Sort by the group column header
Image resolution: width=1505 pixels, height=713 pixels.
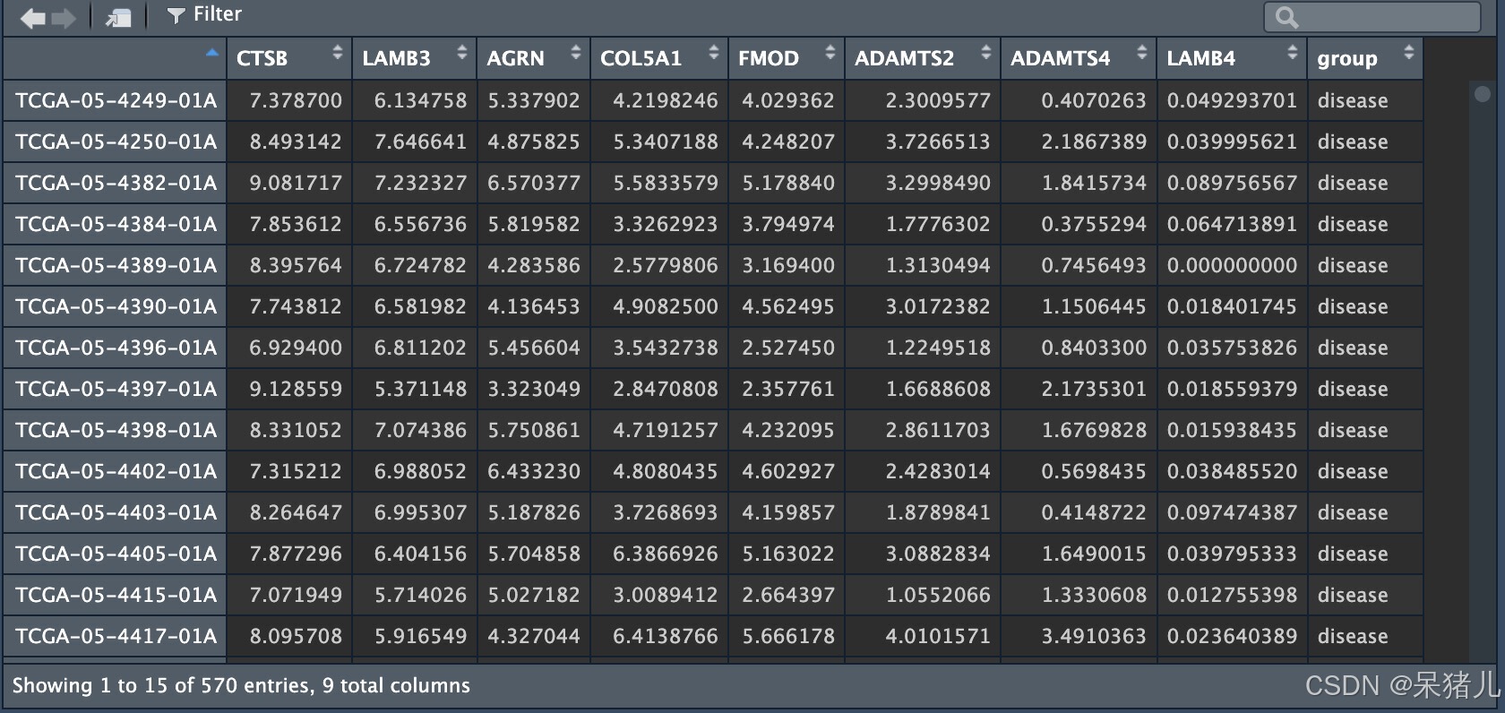(1365, 58)
